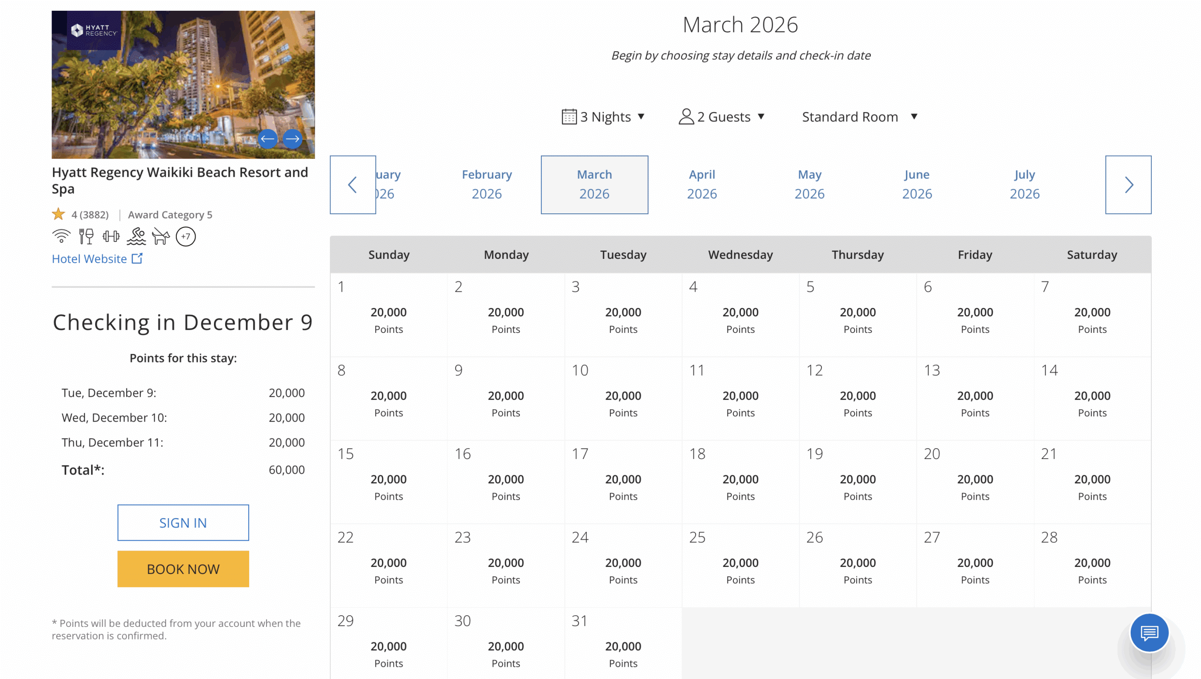This screenshot has width=1201, height=679.
Task: Switch to April 2026 tab
Action: coord(702,184)
